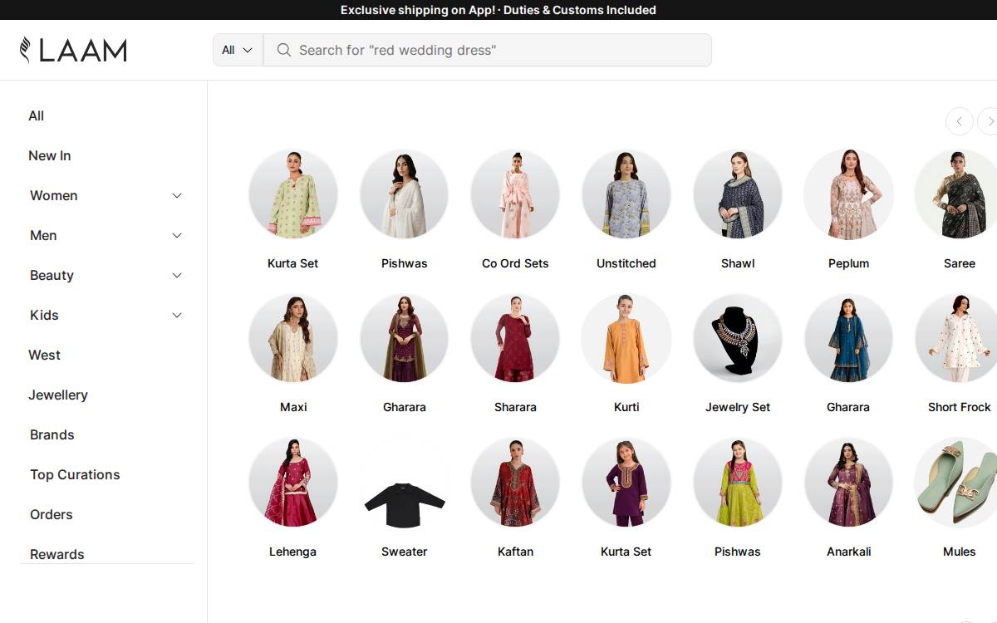Expand the Women chevron
997x623 pixels.
[177, 195]
